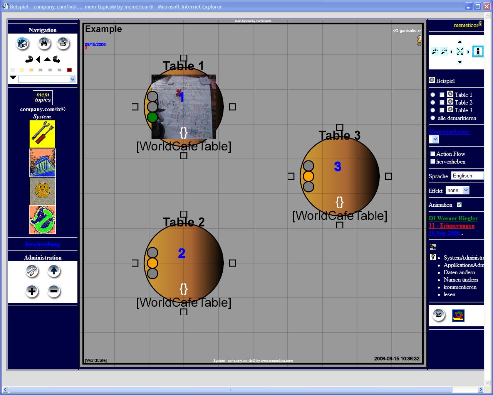Viewport: 493px width, 395px height.
Task: Uncheck the Animation checkbox
Action: pyautogui.click(x=459, y=205)
